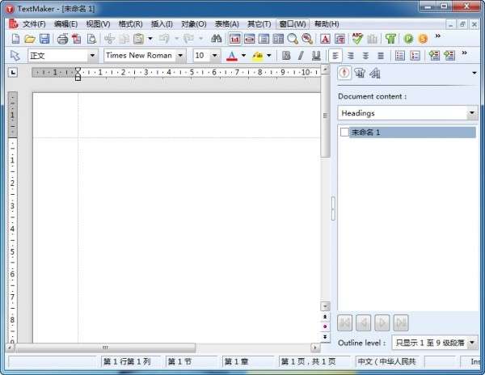Click the font size 10 field
485x375 pixels.
click(200, 56)
